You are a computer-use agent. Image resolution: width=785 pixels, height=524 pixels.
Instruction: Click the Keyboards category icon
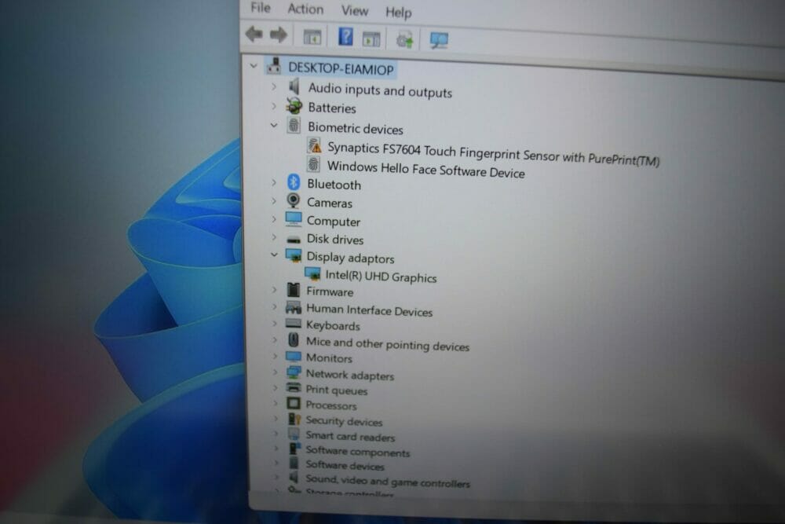click(294, 324)
